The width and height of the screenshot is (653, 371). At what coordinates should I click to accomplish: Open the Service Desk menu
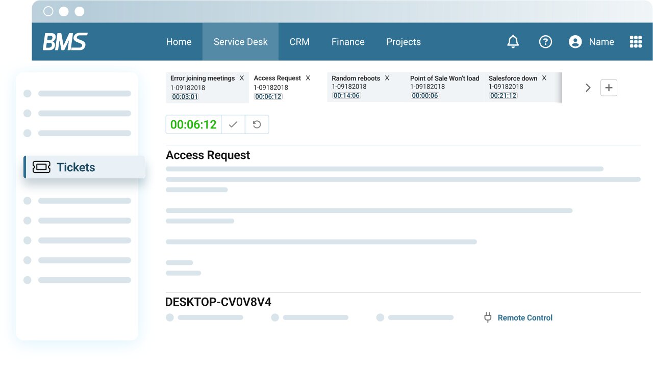pyautogui.click(x=240, y=42)
